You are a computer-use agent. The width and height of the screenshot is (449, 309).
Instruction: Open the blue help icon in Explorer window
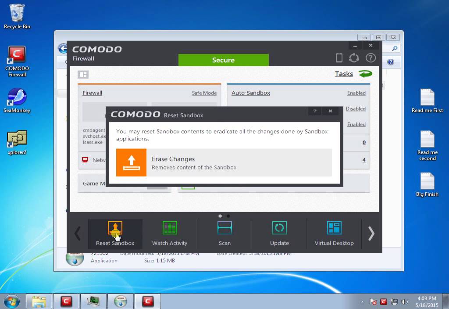390,62
